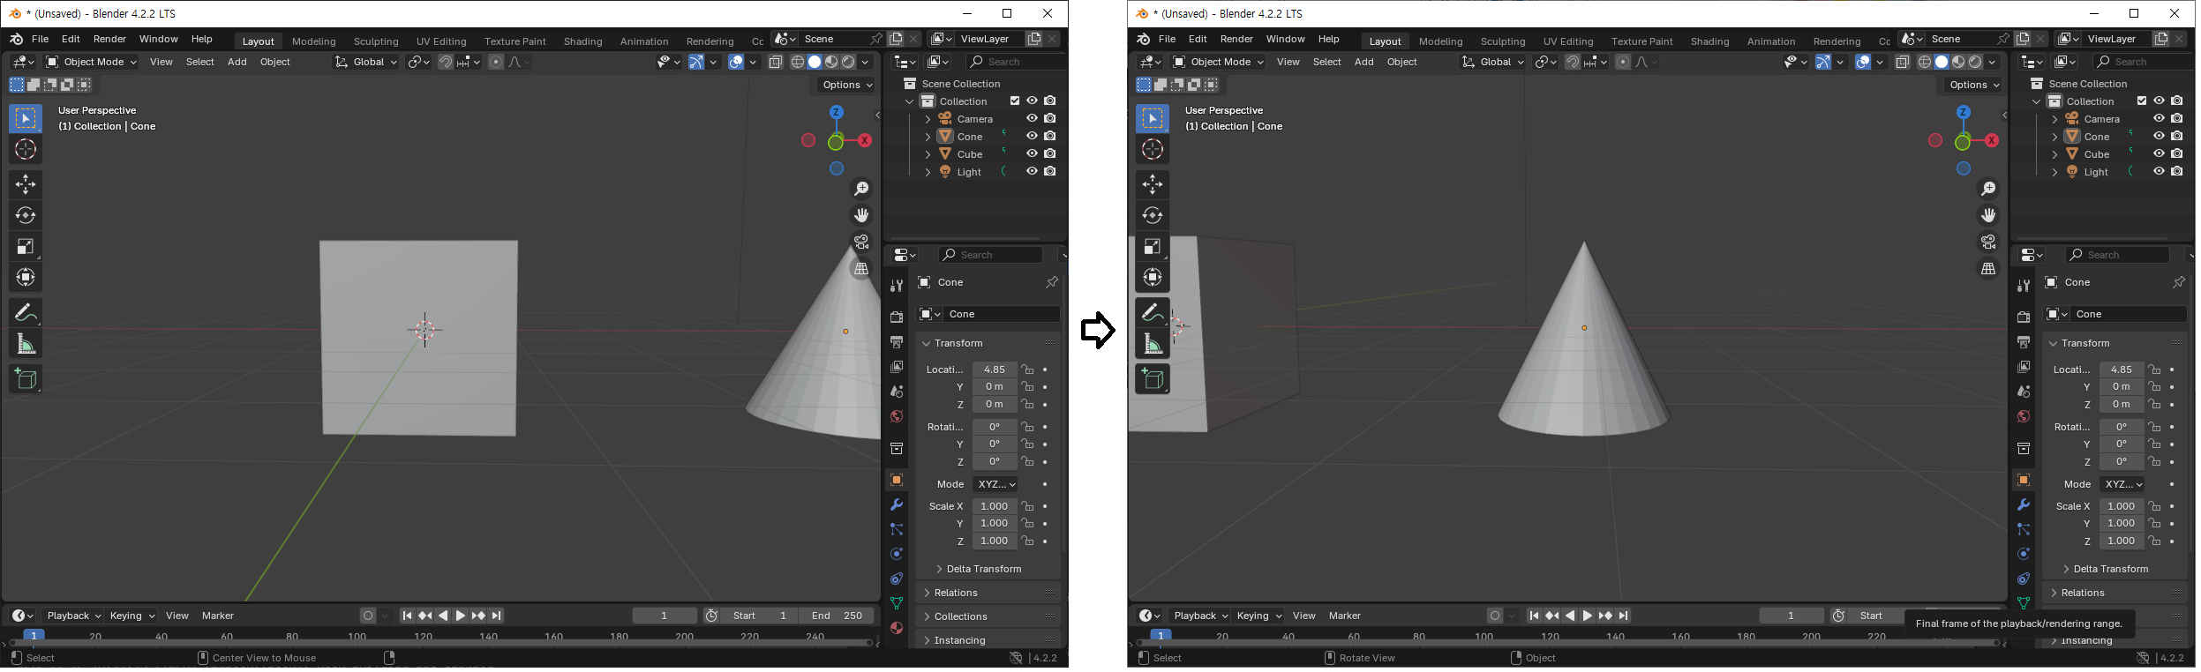Open the Render menu in left window
The image size is (2201, 672).
click(x=109, y=40)
